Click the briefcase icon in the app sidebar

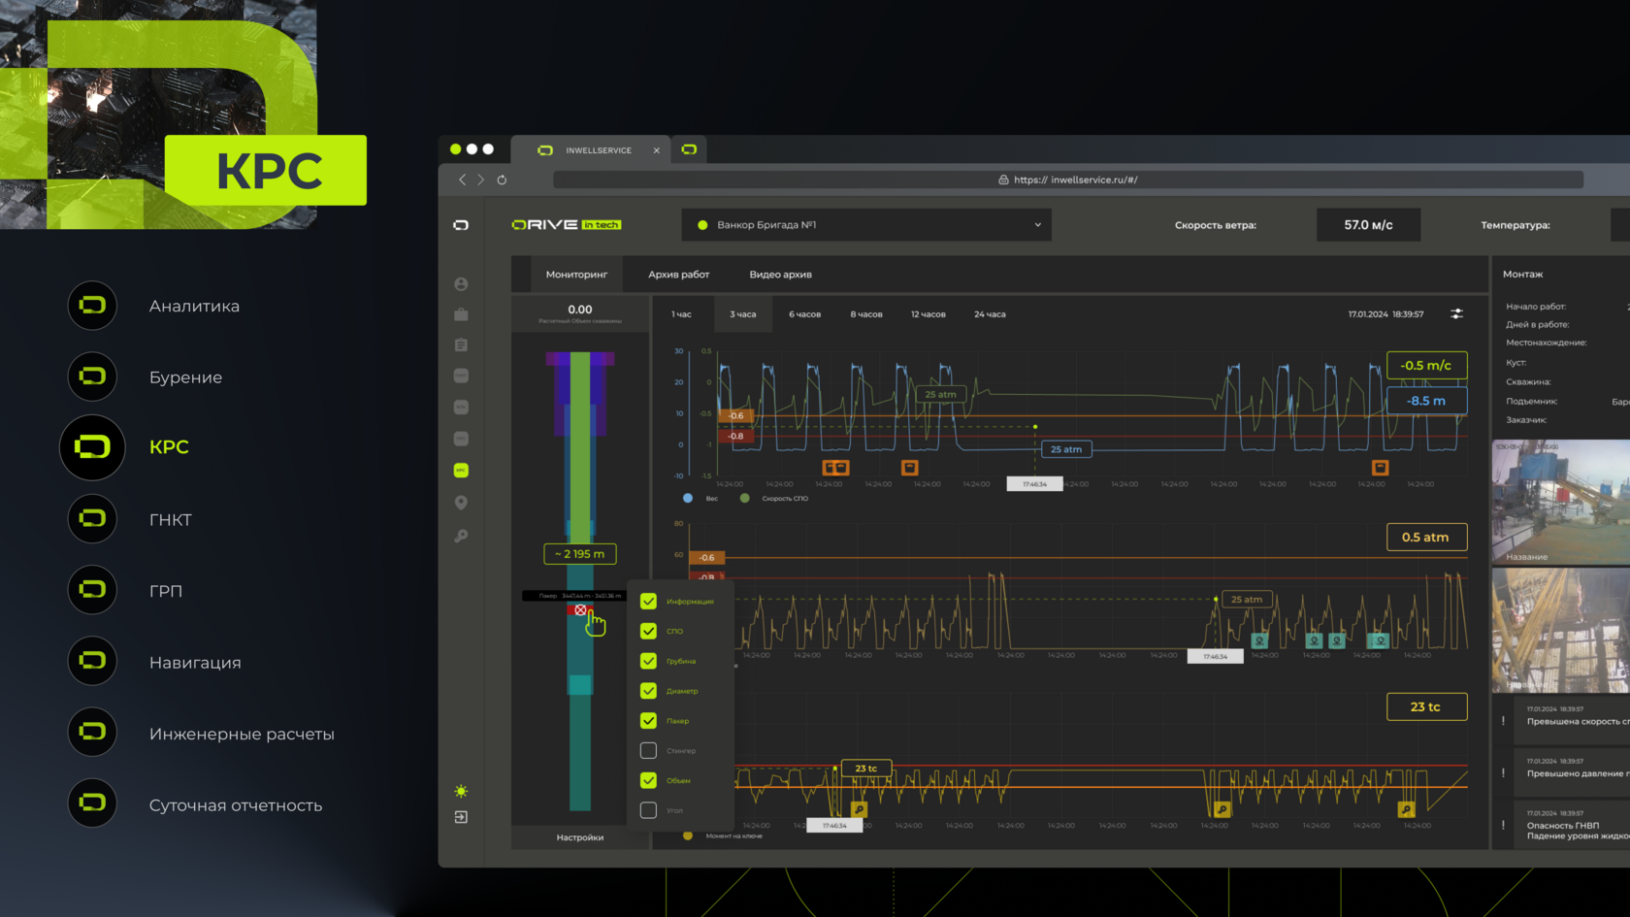[x=461, y=314]
